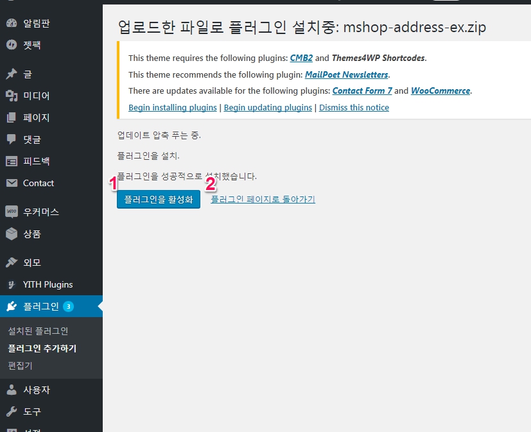The image size is (531, 432).
Task: Click the 젯팩 Jetpack icon
Action: 12,46
